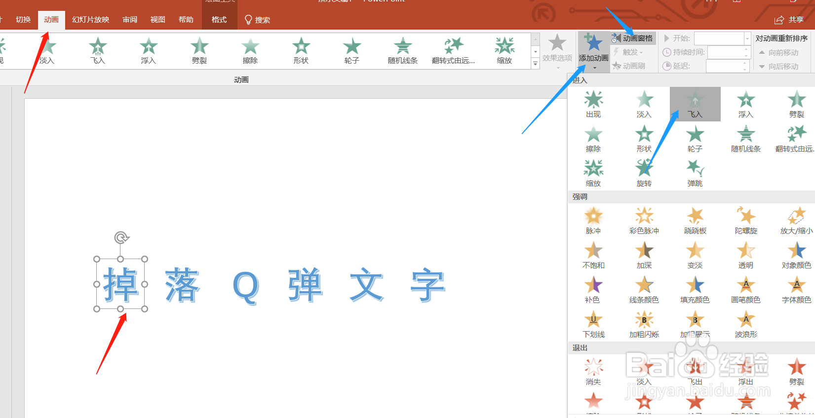Select 加深 emphasis effect

click(644, 255)
